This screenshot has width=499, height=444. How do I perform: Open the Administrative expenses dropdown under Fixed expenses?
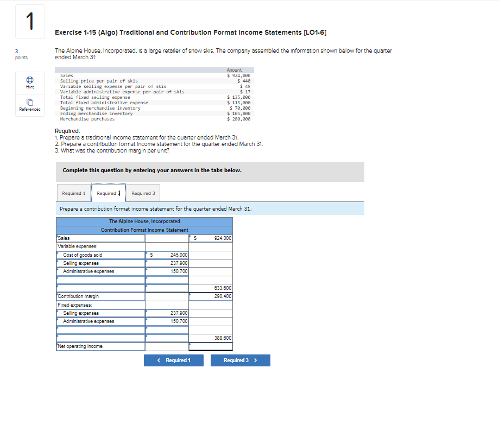click(100, 321)
